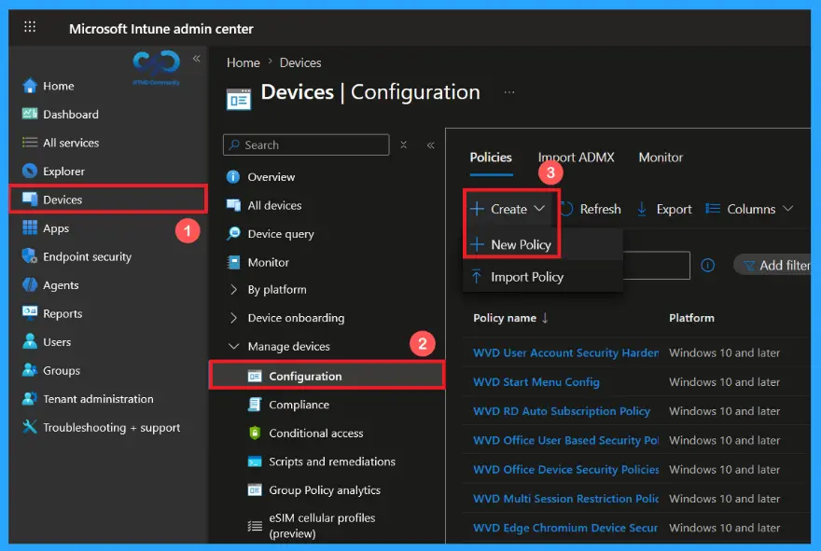821x551 pixels.
Task: Click the Endpoint security label
Action: point(87,256)
